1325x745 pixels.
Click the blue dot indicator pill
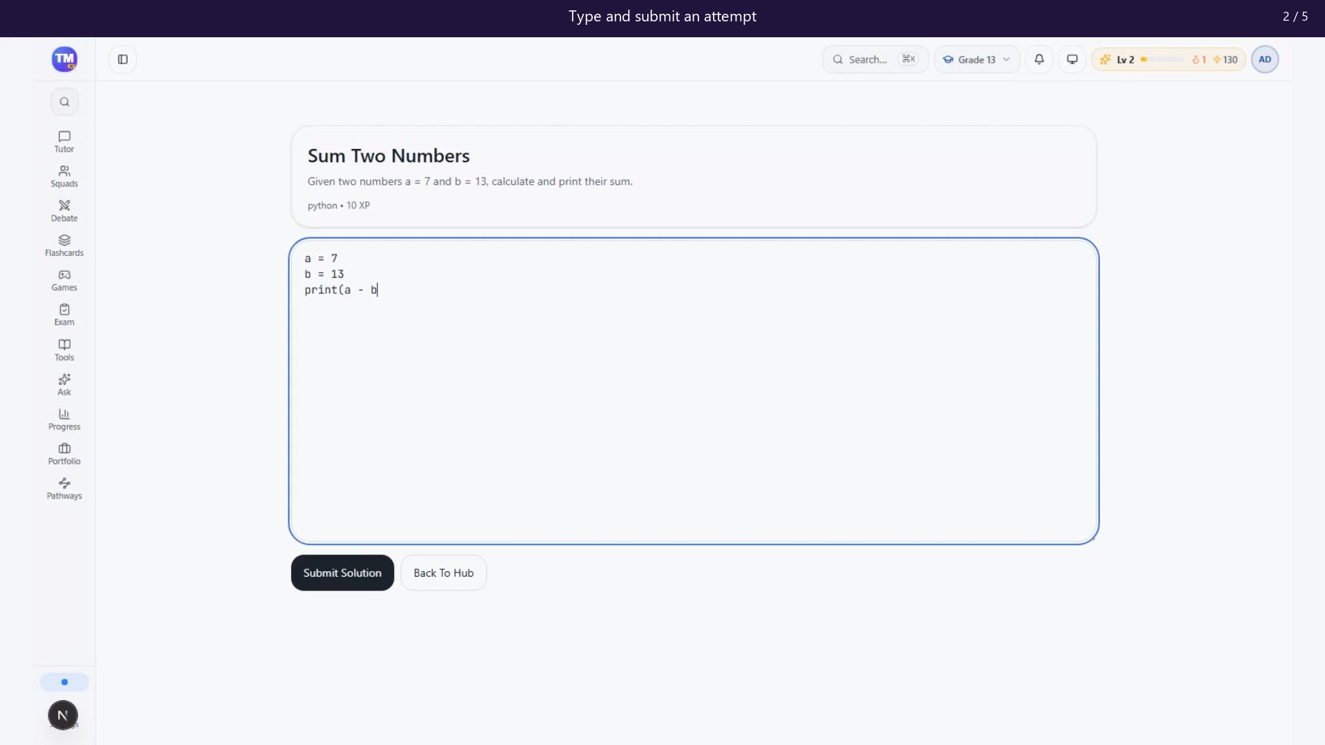tap(64, 682)
